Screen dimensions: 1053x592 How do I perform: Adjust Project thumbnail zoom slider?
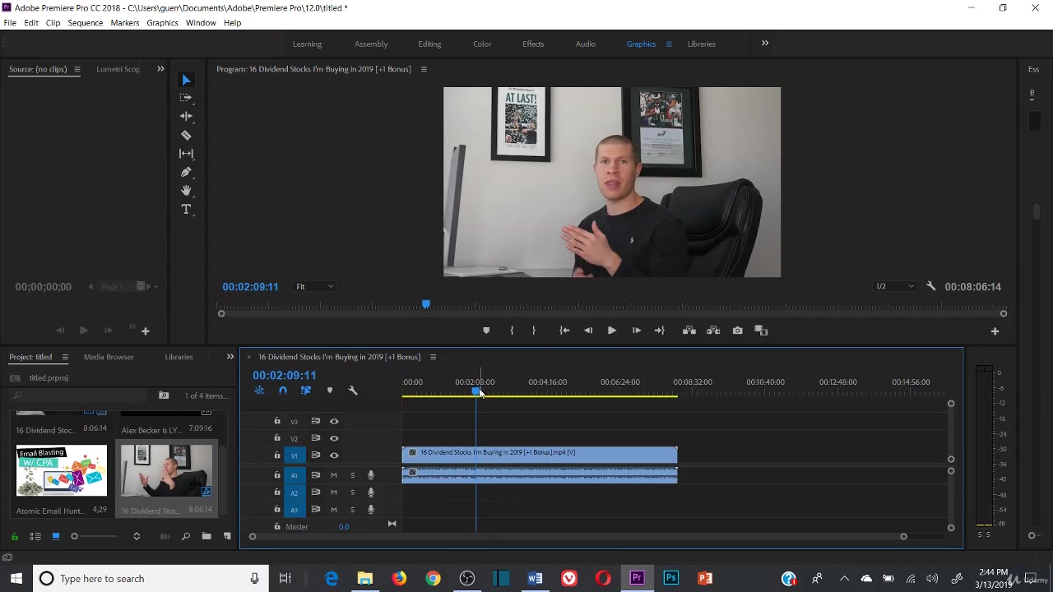(74, 537)
